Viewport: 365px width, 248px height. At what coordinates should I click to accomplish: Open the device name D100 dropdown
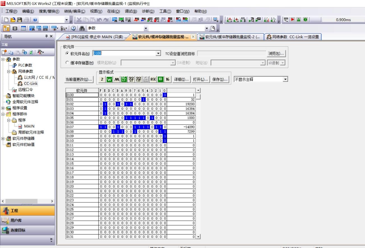pos(158,54)
